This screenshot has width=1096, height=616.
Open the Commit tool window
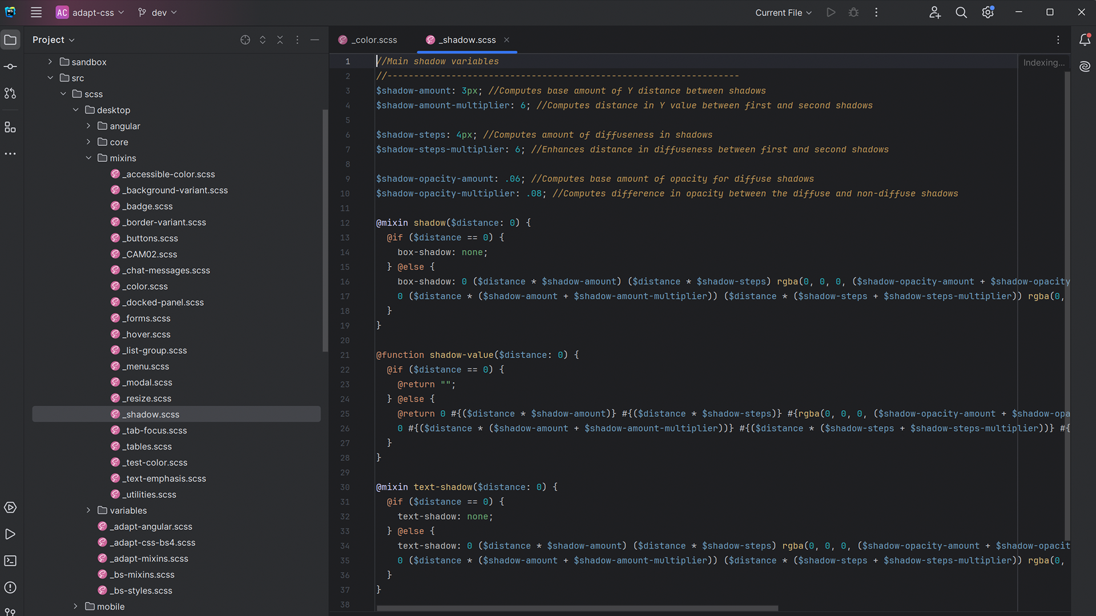10,66
